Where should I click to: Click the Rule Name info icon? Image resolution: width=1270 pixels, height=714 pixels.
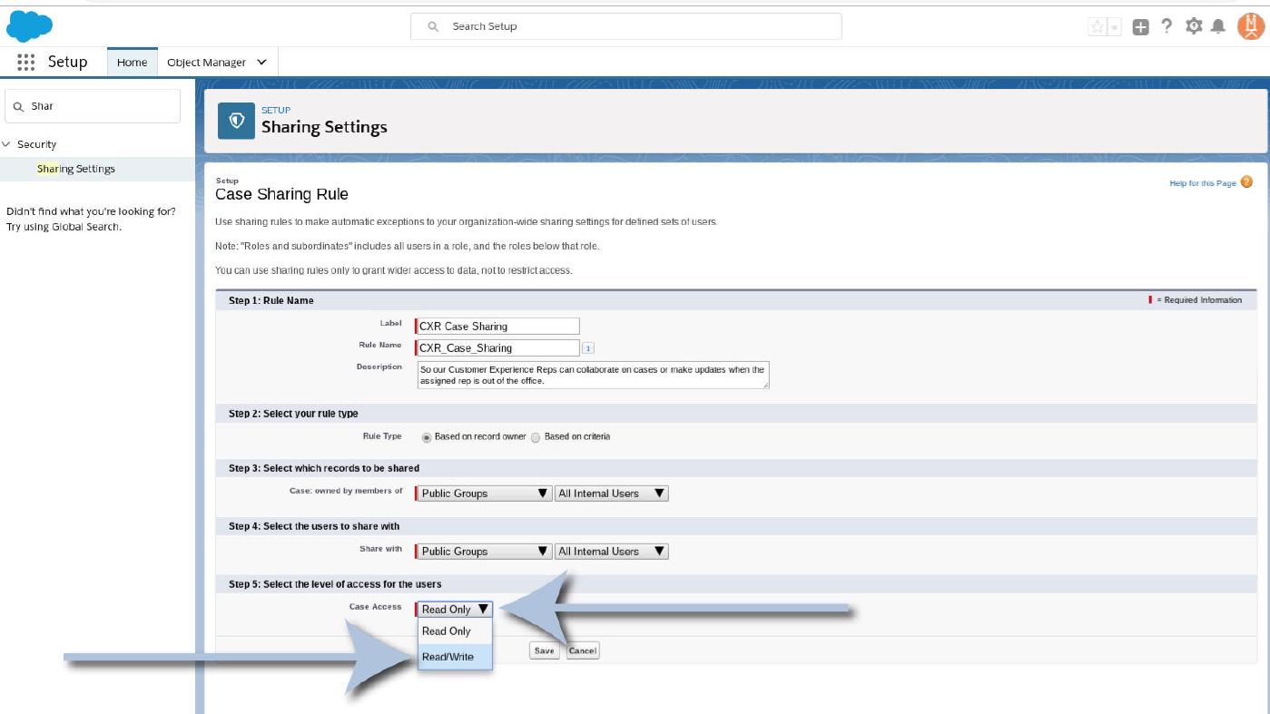tap(587, 348)
